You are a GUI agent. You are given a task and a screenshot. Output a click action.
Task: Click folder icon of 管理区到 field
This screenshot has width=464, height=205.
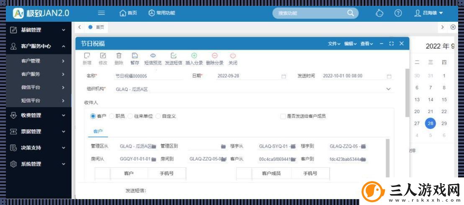pos(224,146)
